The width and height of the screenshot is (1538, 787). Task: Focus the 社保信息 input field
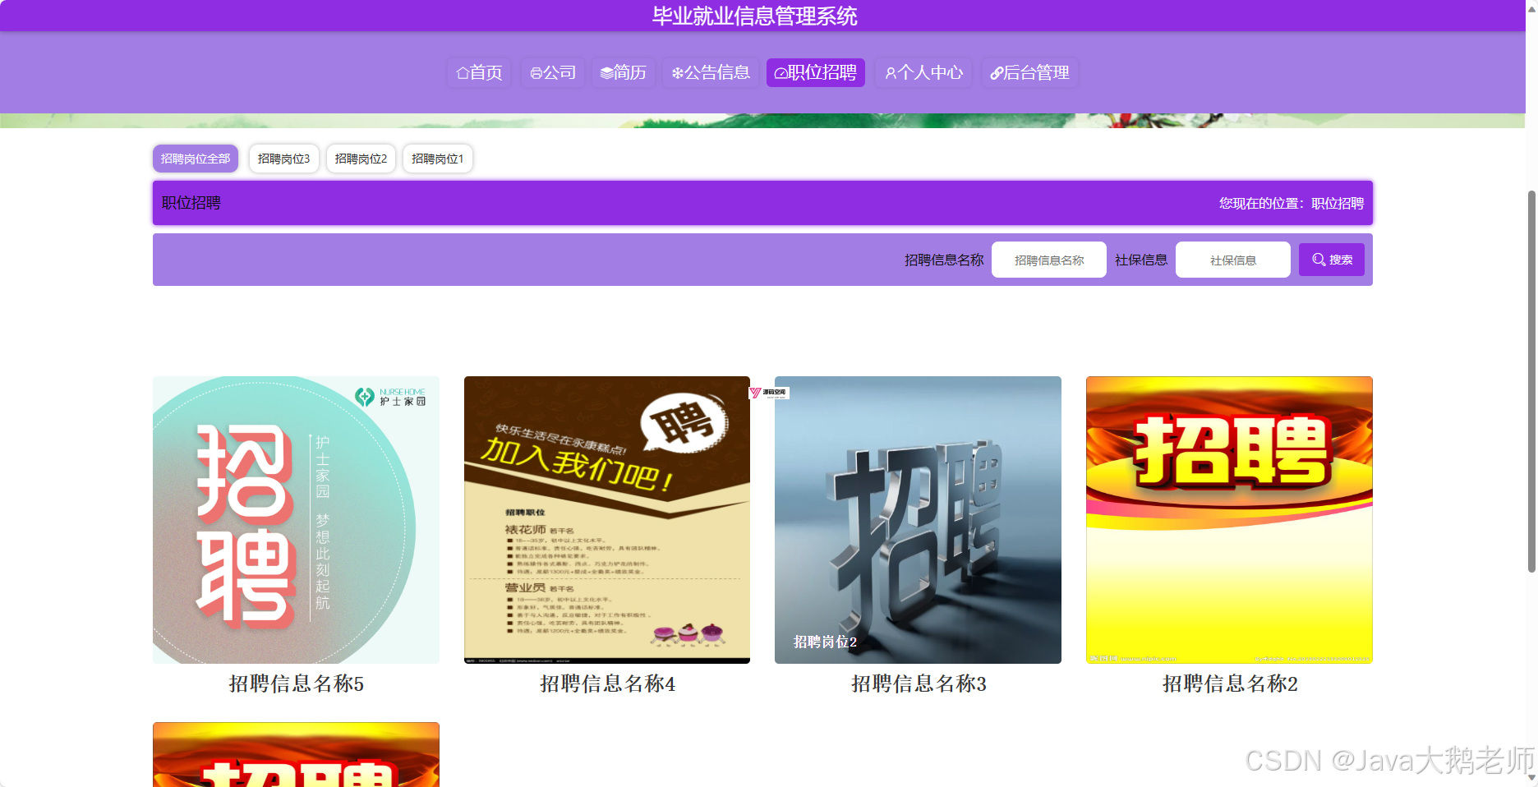point(1233,260)
